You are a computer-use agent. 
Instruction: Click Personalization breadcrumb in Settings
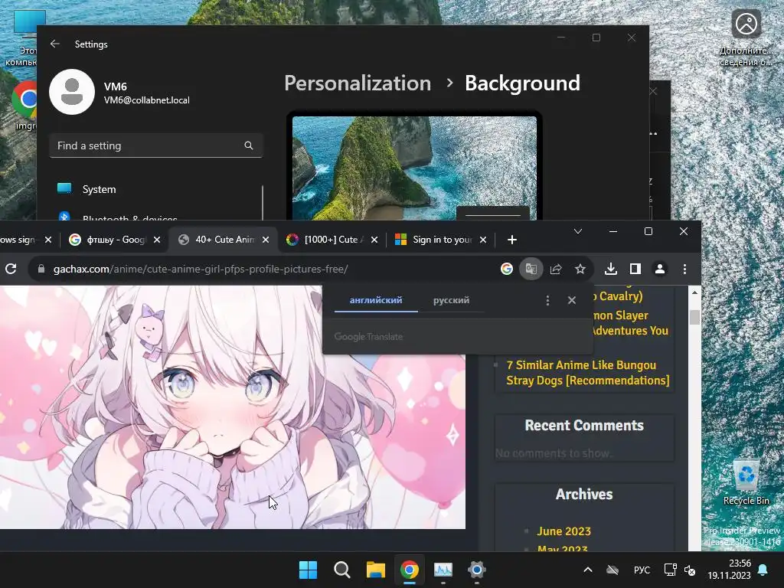click(x=358, y=83)
